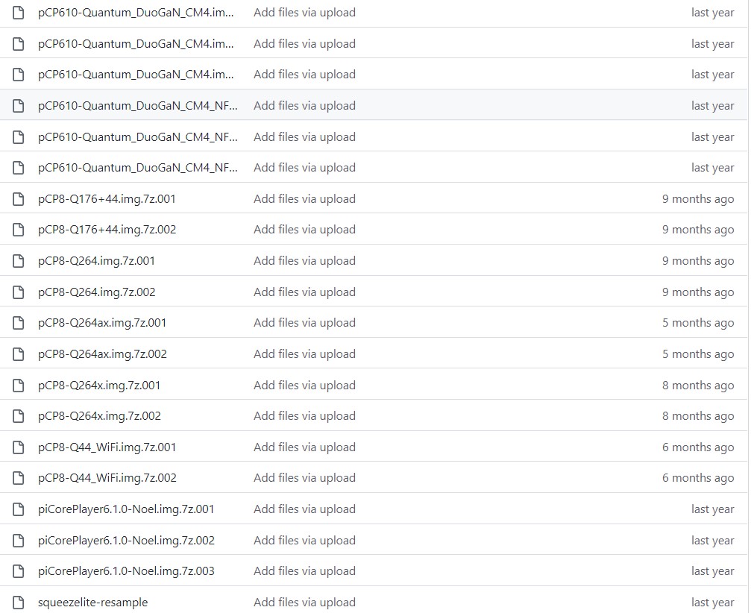The width and height of the screenshot is (751, 613).
Task: Open commit message for pCP8-Q176+44.img.7z.001
Action: 304,199
